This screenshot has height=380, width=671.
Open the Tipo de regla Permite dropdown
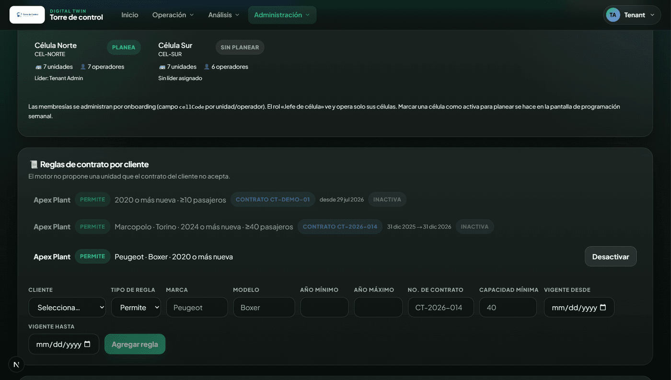[136, 307]
